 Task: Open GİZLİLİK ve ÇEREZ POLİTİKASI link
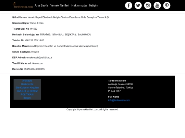click(27, 93)
